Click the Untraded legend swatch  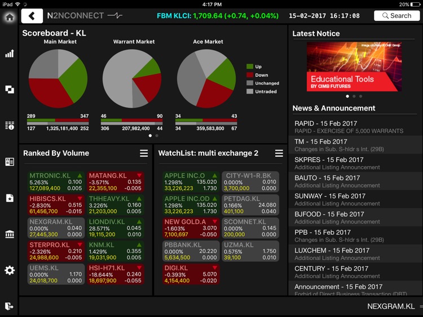click(x=250, y=91)
